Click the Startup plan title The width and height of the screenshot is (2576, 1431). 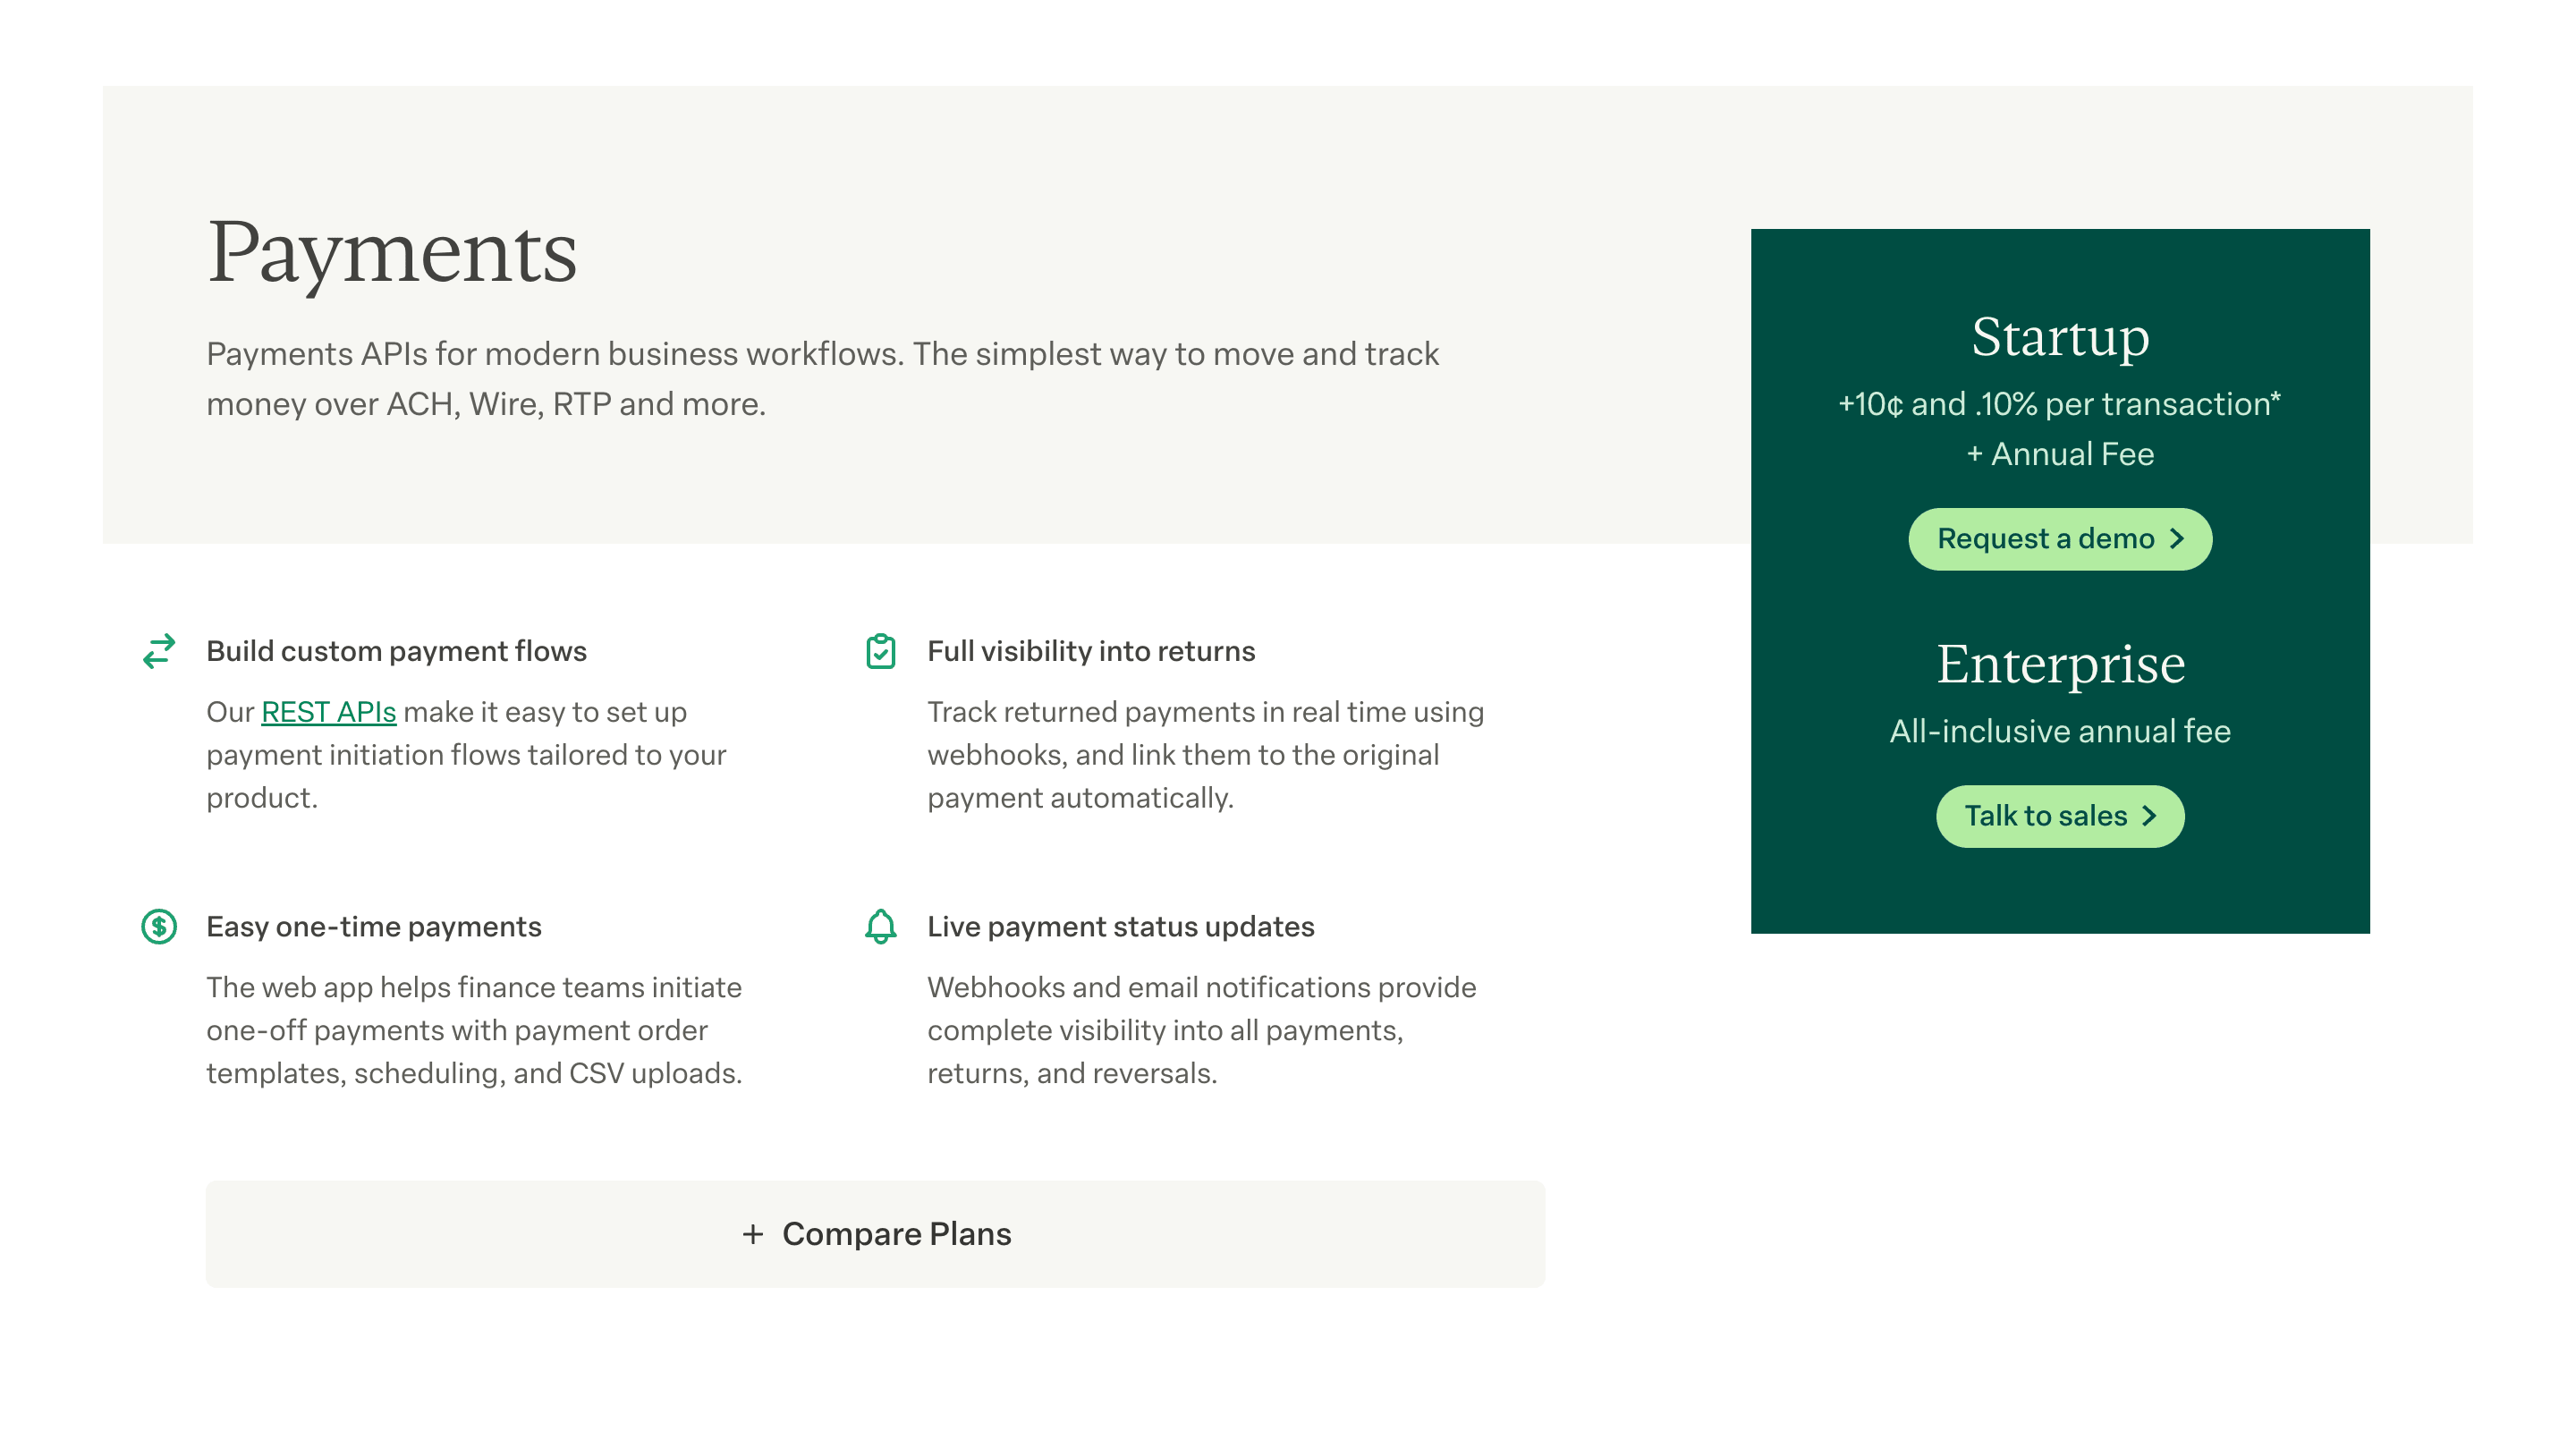coord(2060,337)
